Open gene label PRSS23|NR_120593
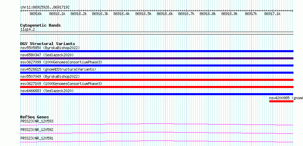 (x=37, y=121)
